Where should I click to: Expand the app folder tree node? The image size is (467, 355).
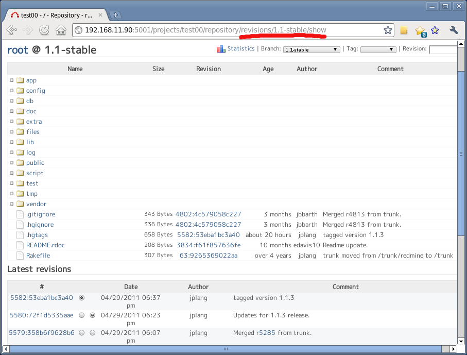click(x=12, y=80)
